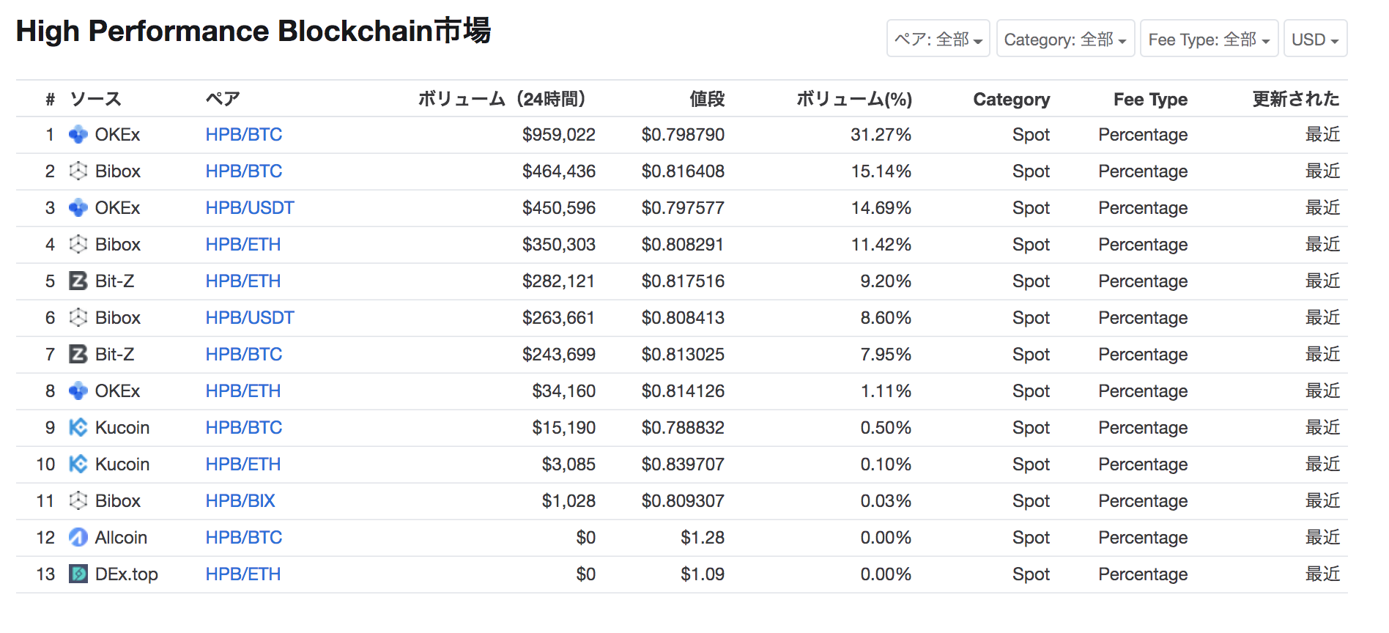Click the Kucoin source name in row 9
The height and width of the screenshot is (633, 1389).
pyautogui.click(x=122, y=428)
